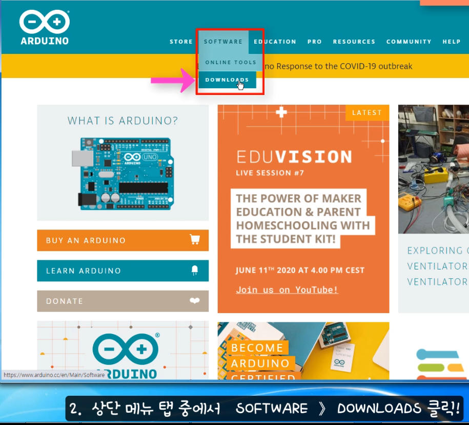Open the COMMUNITY menu item

409,42
